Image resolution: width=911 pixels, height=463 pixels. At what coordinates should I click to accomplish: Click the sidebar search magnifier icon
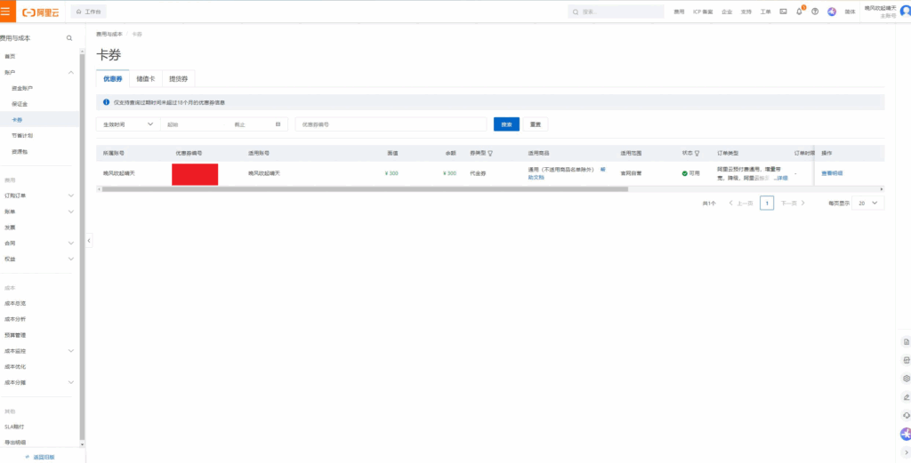point(69,39)
